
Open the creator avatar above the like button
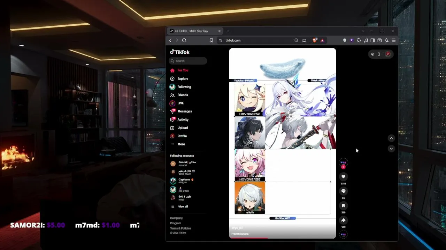[343, 162]
